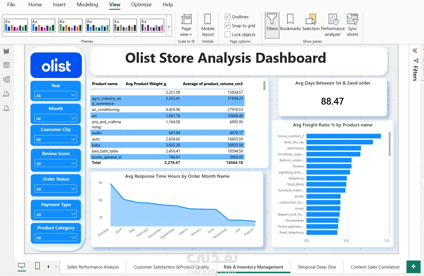This screenshot has height=276, width=424.
Task: Expand the Themes gallery dropdown arrow
Action: click(x=169, y=26)
